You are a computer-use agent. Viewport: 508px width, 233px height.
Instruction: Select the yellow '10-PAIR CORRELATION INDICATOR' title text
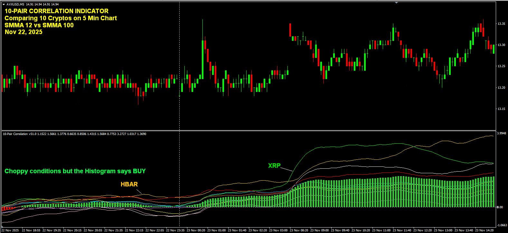click(x=57, y=11)
